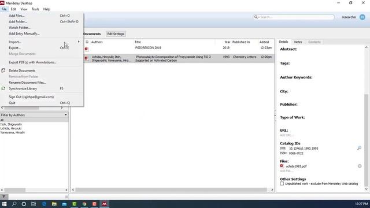The width and height of the screenshot is (370, 208).
Task: Toggle Unpublished work checkbox
Action: point(282,184)
